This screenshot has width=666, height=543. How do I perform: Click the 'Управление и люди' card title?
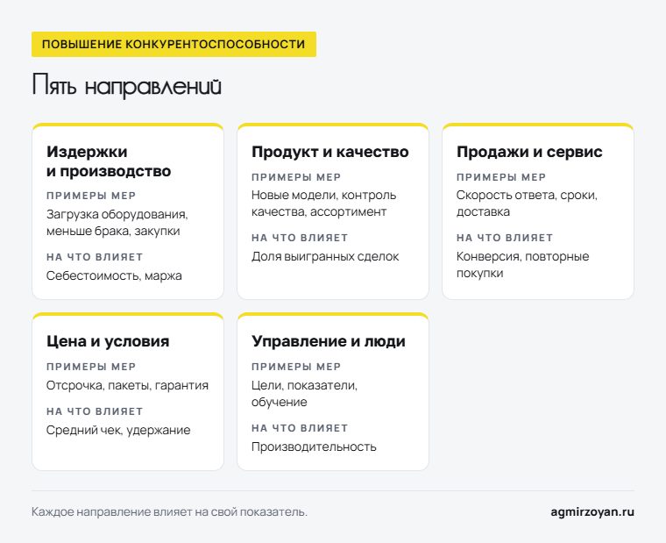pyautogui.click(x=329, y=341)
